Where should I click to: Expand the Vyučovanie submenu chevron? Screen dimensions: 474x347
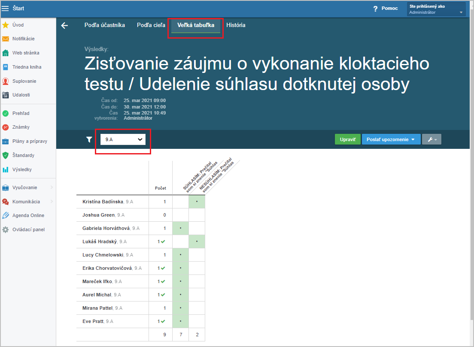tap(52, 187)
